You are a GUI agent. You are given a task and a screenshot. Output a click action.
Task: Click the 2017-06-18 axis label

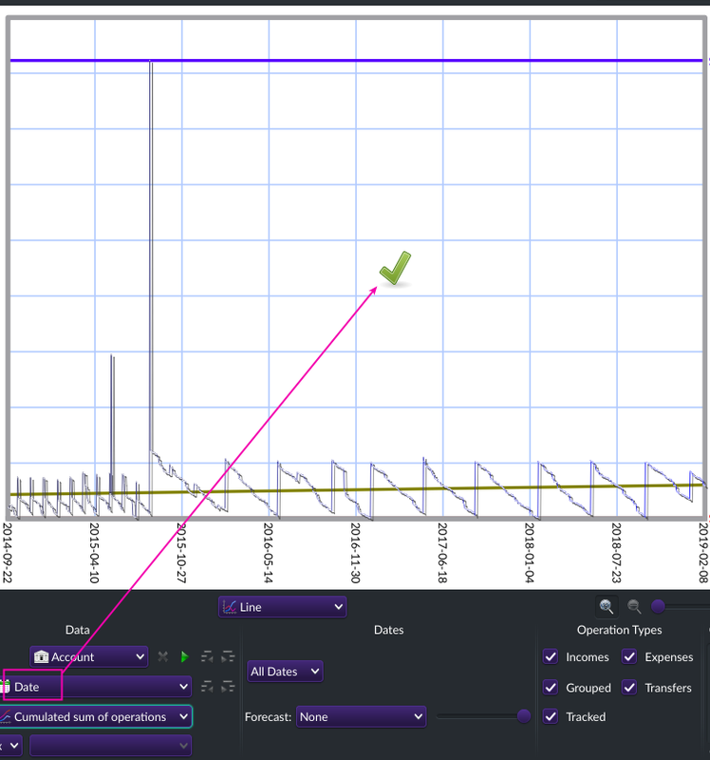(x=442, y=552)
